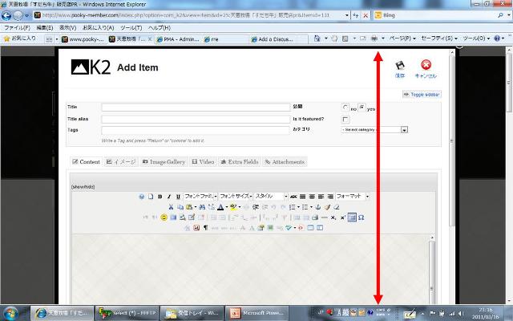Click the editor content vertical scrollbar
This screenshot has height=321, width=513.
(x=432, y=270)
